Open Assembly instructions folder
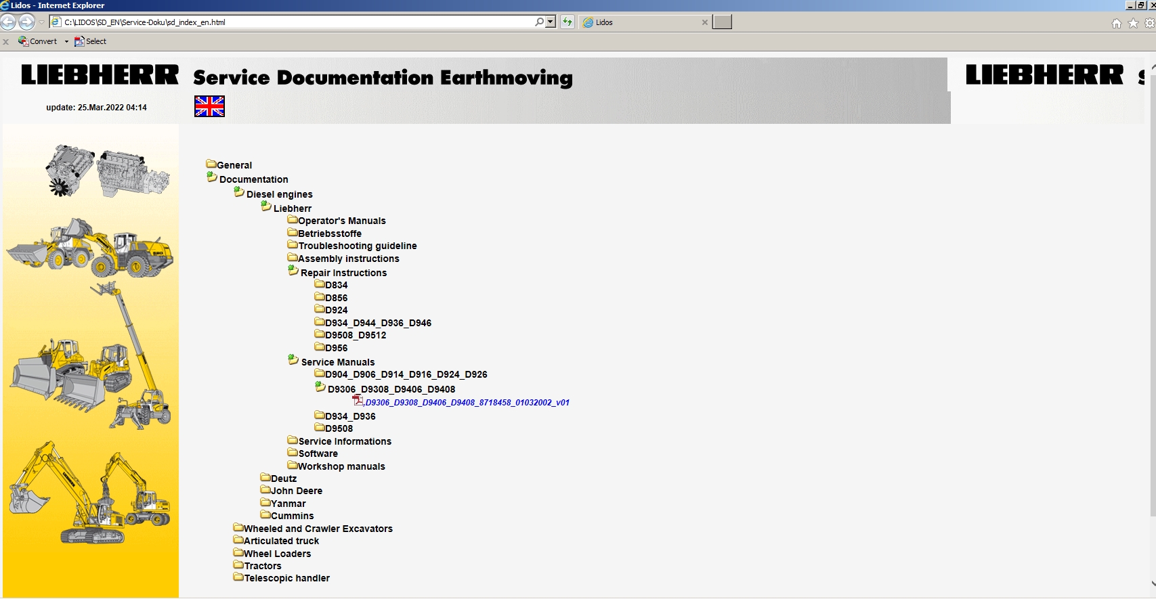The image size is (1156, 599). [343, 259]
